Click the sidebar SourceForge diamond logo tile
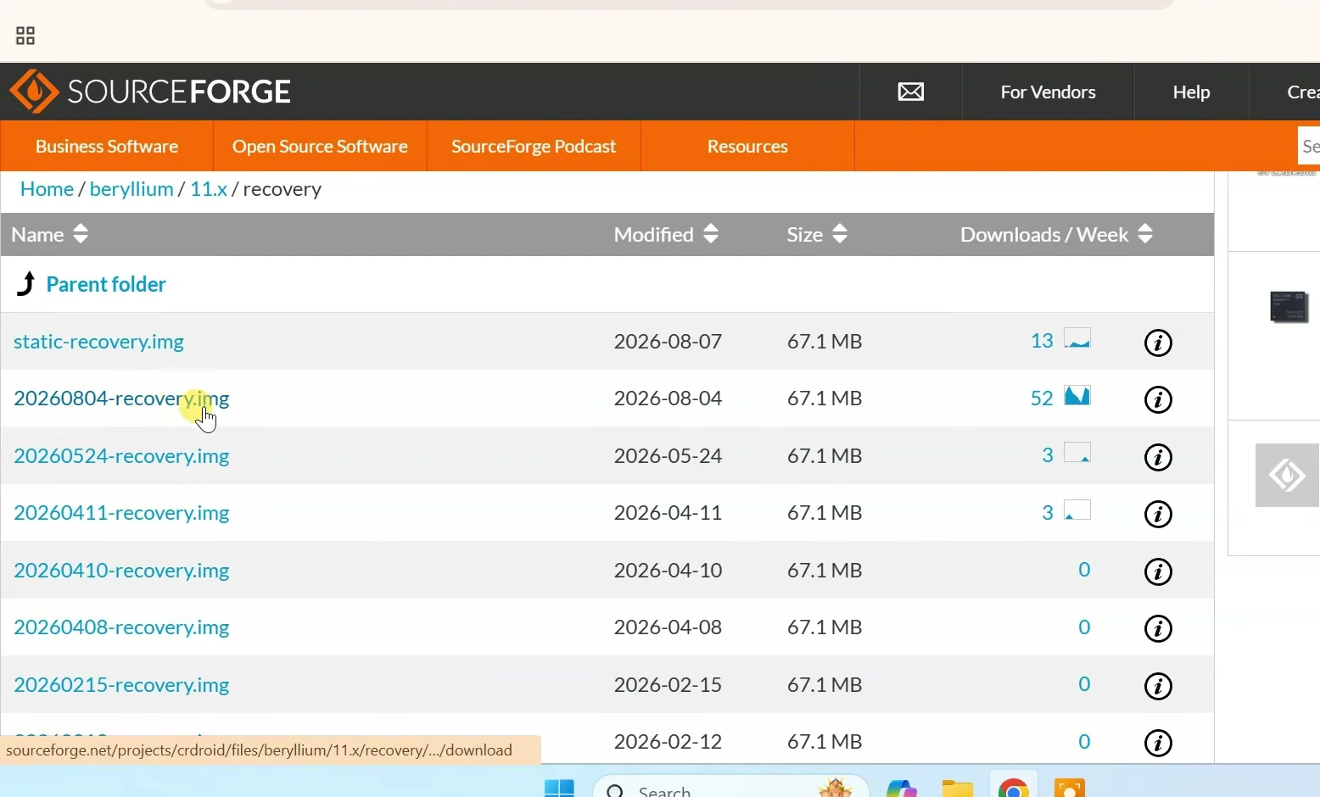The height and width of the screenshot is (797, 1320). click(1287, 475)
